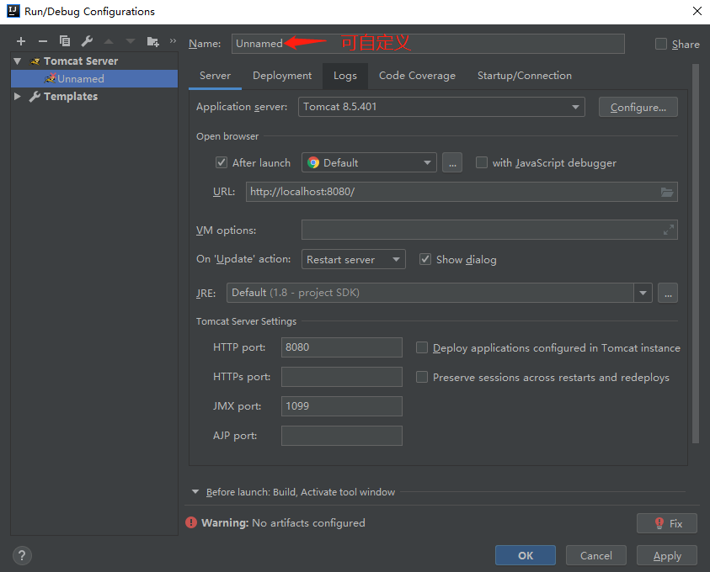Open the URL field's folder browse icon

(x=666, y=192)
